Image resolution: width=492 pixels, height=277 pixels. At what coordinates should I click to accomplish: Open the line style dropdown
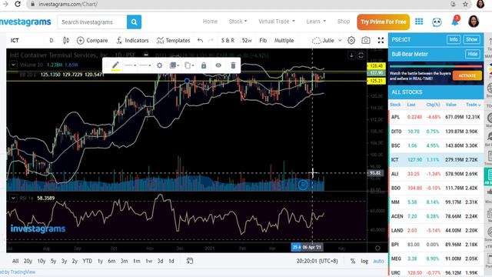tap(145, 65)
